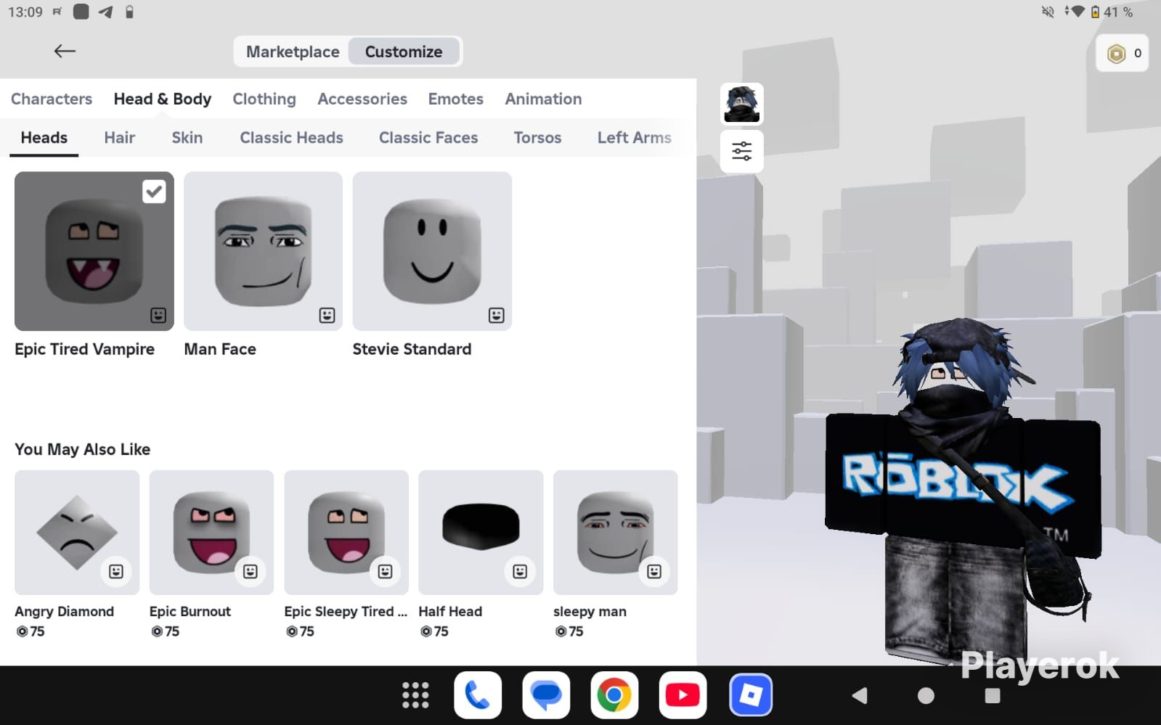1161x725 pixels.
Task: Open the Epic Burnout item thumbnail
Action: coord(211,533)
